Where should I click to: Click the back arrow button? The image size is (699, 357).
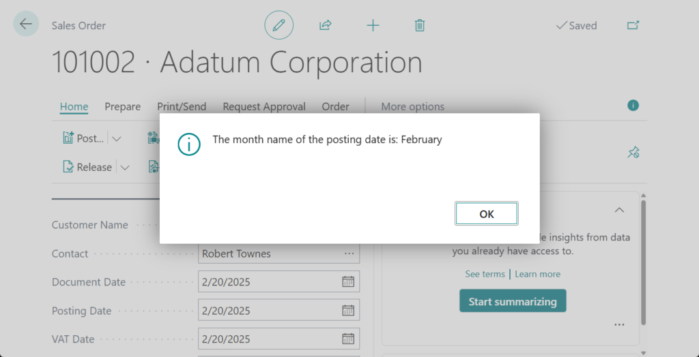pos(26,25)
